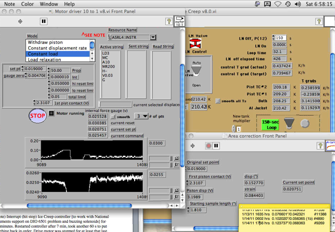
Task: Toggle the smooth checkbox for force gauge
Action: (113, 117)
